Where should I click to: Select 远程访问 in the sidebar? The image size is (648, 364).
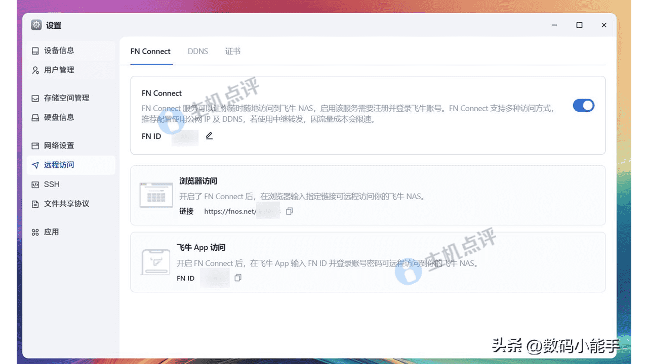click(59, 165)
